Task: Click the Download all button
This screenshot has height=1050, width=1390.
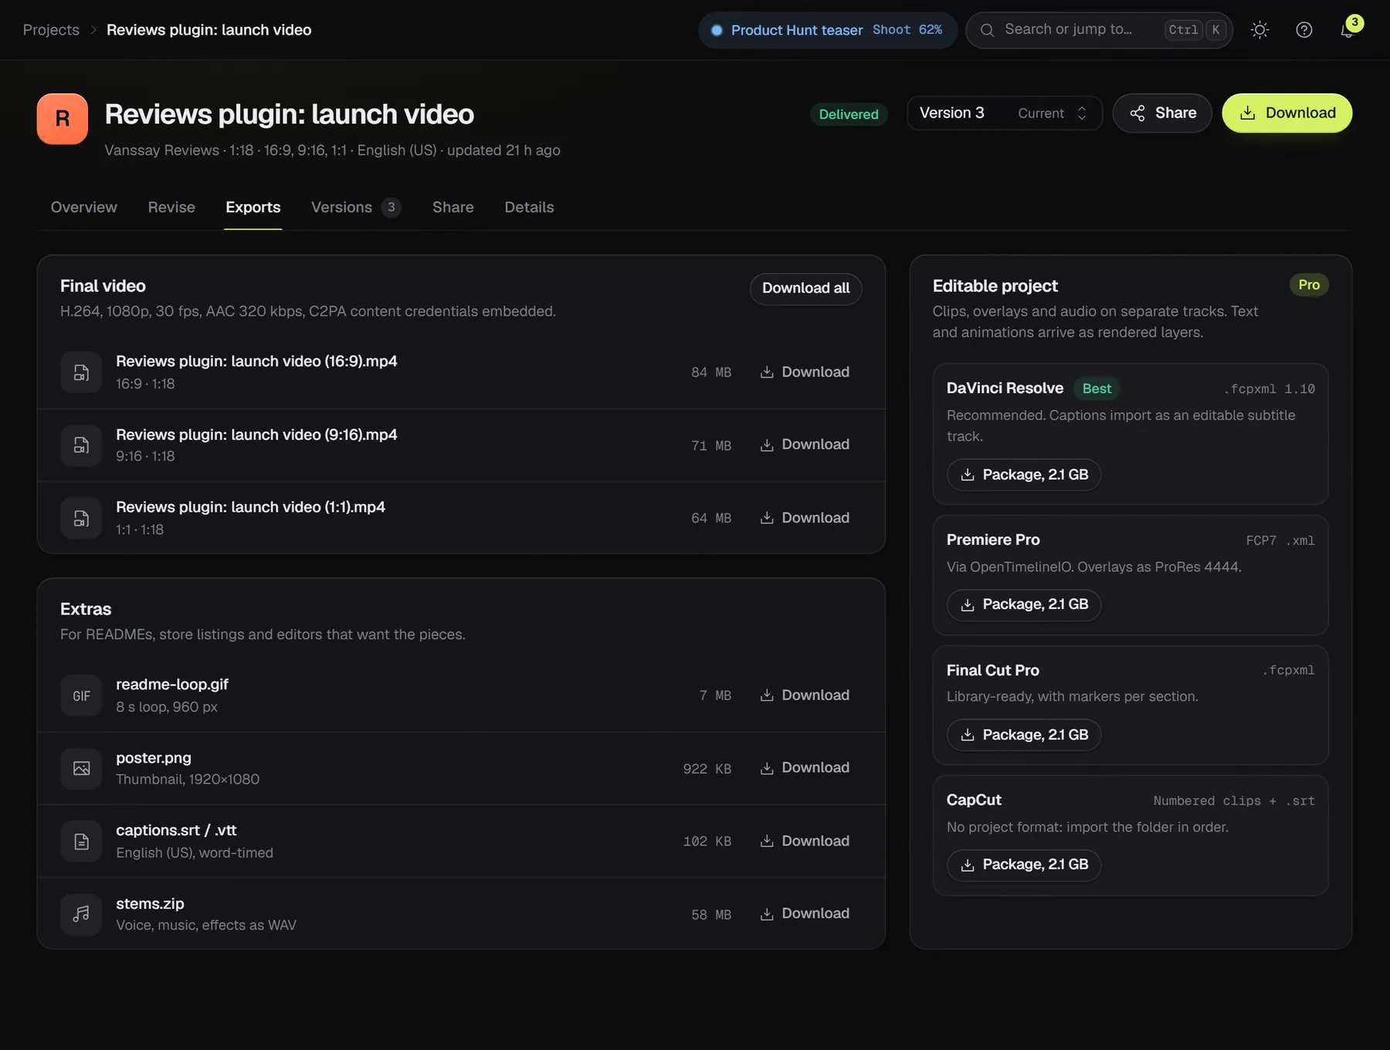Action: [x=805, y=289]
